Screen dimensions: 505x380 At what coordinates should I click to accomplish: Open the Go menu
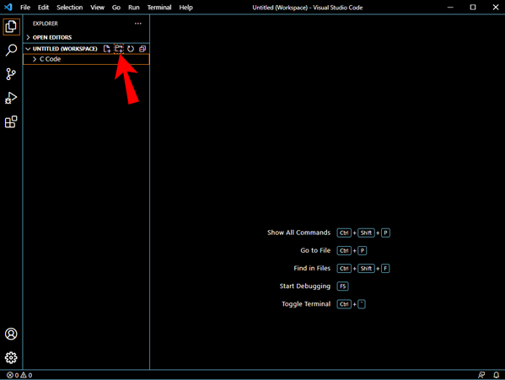pos(116,8)
